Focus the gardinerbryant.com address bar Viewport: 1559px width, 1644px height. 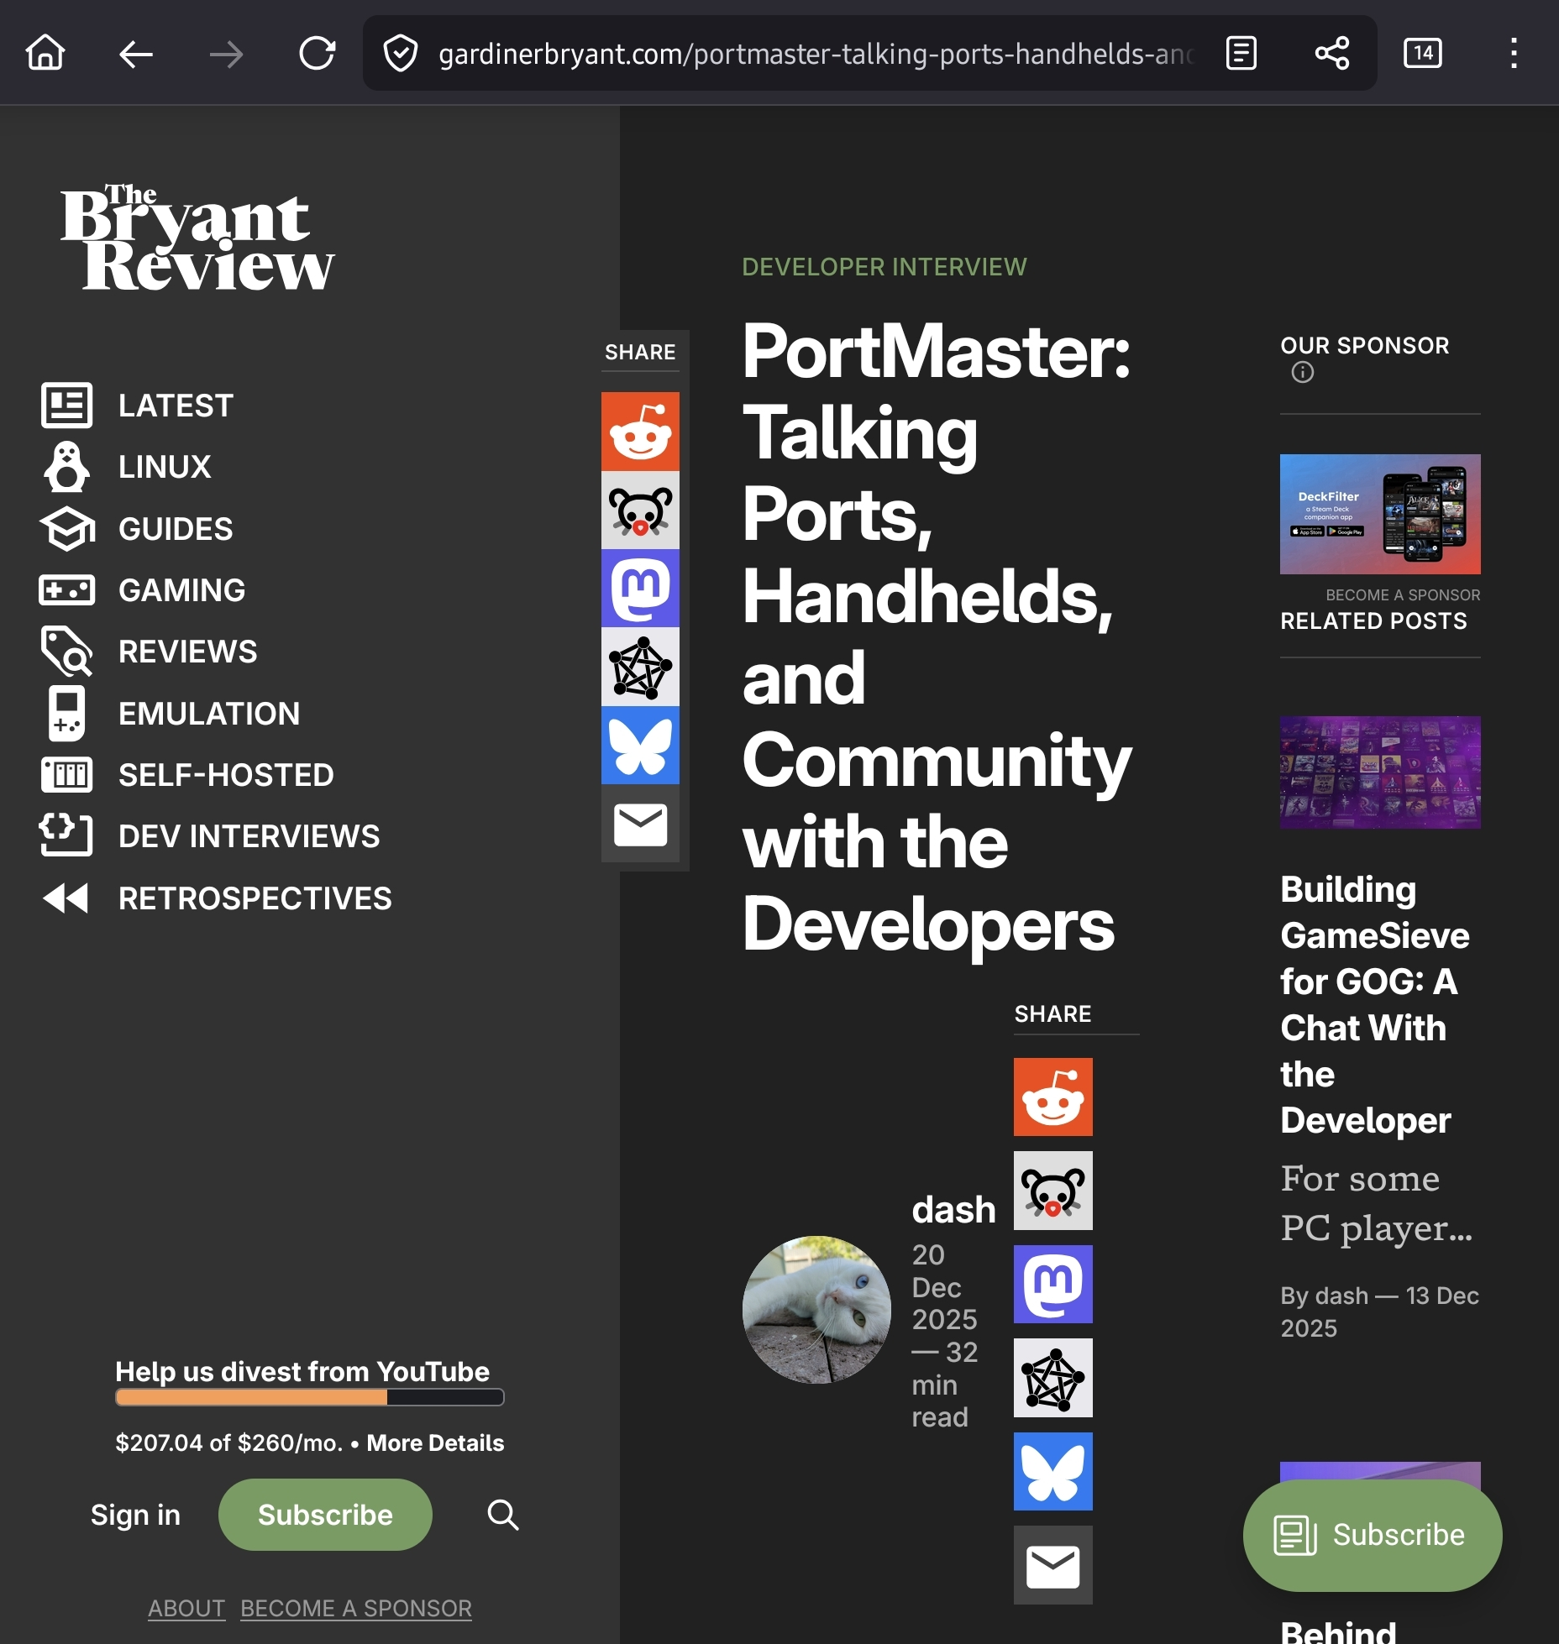815,54
